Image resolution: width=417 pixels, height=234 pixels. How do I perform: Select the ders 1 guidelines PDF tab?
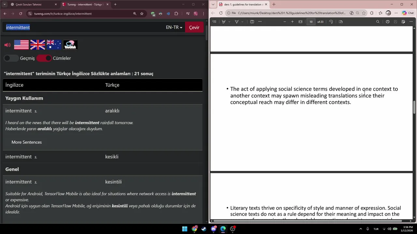coord(243,5)
